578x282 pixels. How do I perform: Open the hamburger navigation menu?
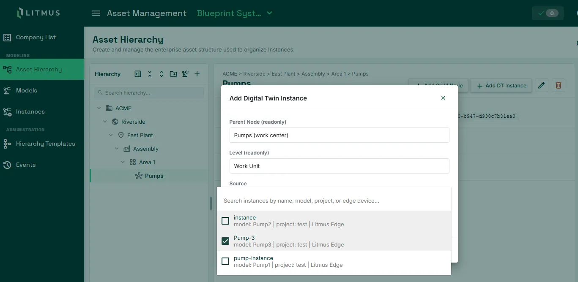pos(96,13)
